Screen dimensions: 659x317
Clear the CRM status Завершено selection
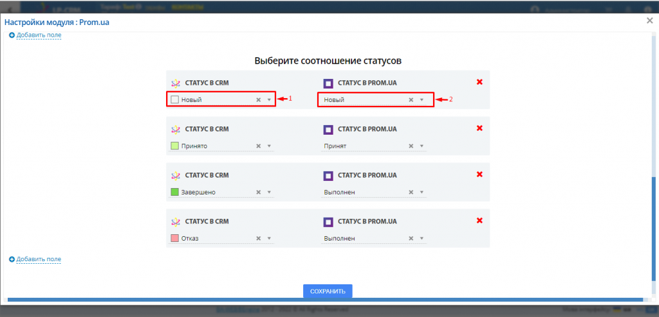tap(259, 192)
